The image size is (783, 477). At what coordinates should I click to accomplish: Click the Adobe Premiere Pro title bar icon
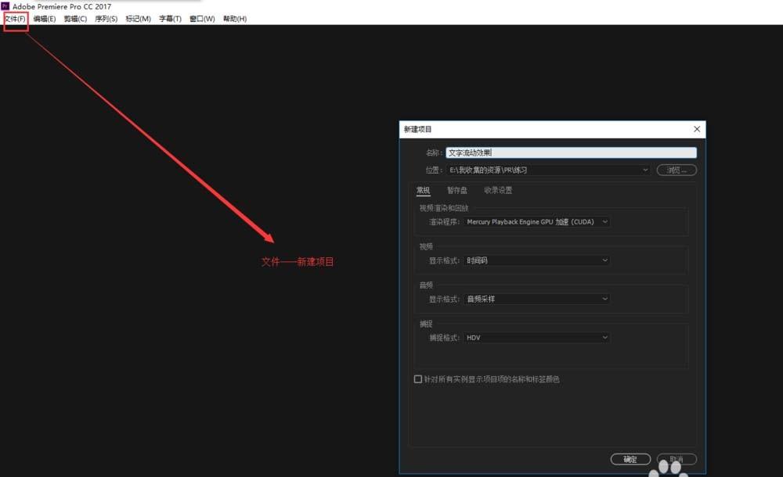point(6,5)
